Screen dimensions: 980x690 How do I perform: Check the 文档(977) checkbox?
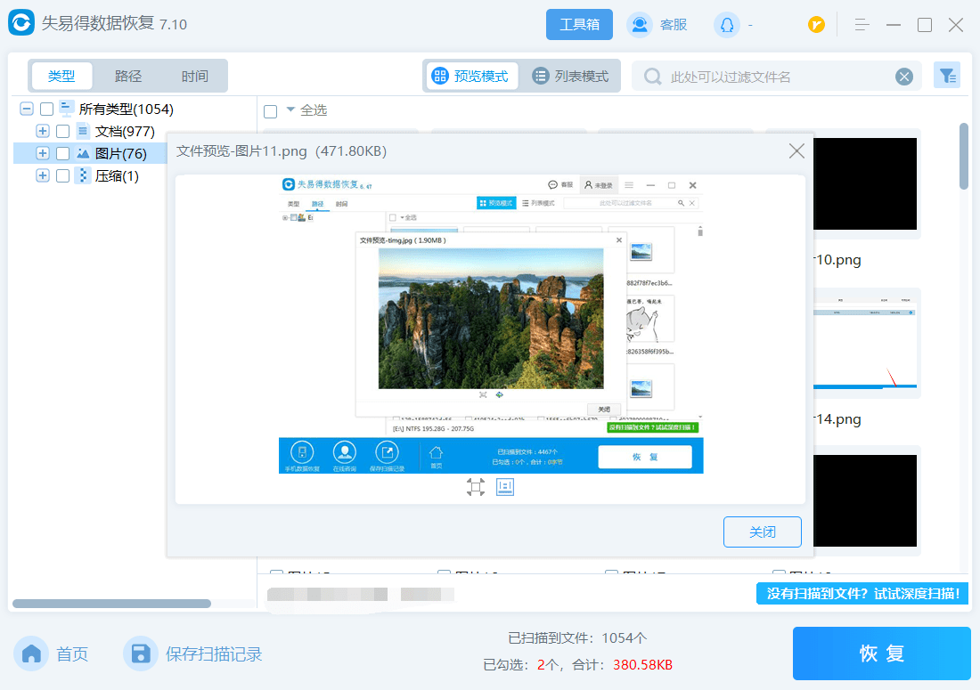[x=63, y=131]
